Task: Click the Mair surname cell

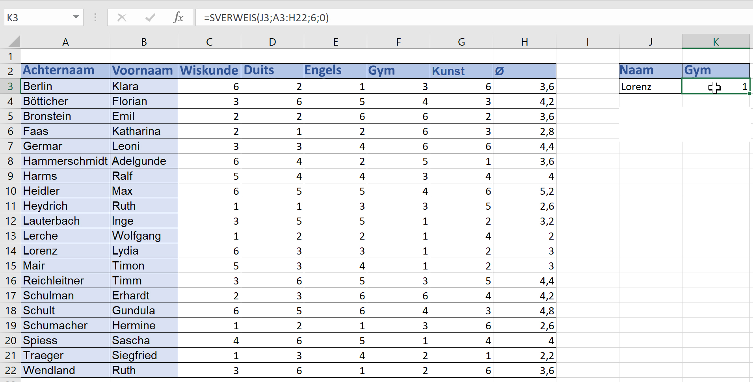Action: point(65,266)
